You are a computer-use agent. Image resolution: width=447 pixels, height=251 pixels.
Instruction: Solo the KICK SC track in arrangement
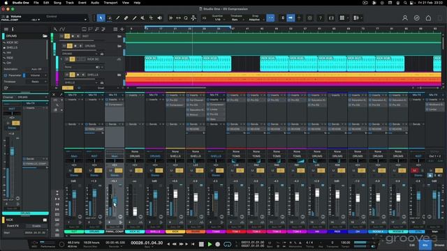[73, 59]
